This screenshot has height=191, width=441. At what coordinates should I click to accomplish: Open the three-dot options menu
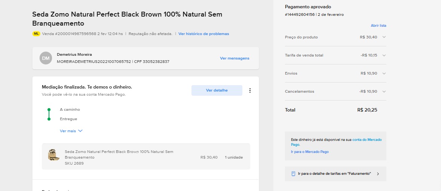pos(250,90)
